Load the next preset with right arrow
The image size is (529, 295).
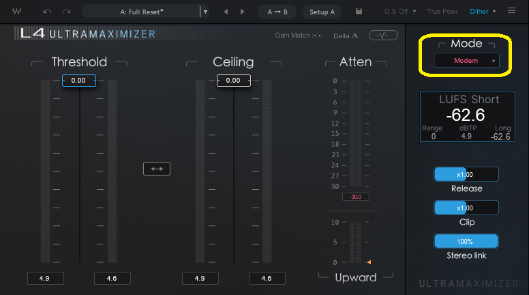pos(242,12)
